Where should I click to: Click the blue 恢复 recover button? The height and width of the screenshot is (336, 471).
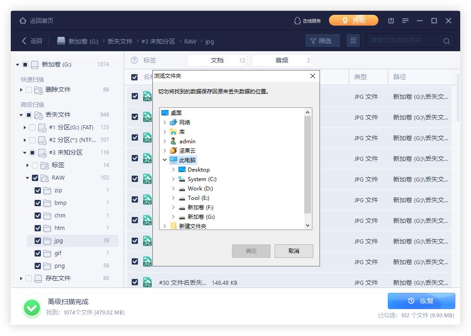click(421, 301)
